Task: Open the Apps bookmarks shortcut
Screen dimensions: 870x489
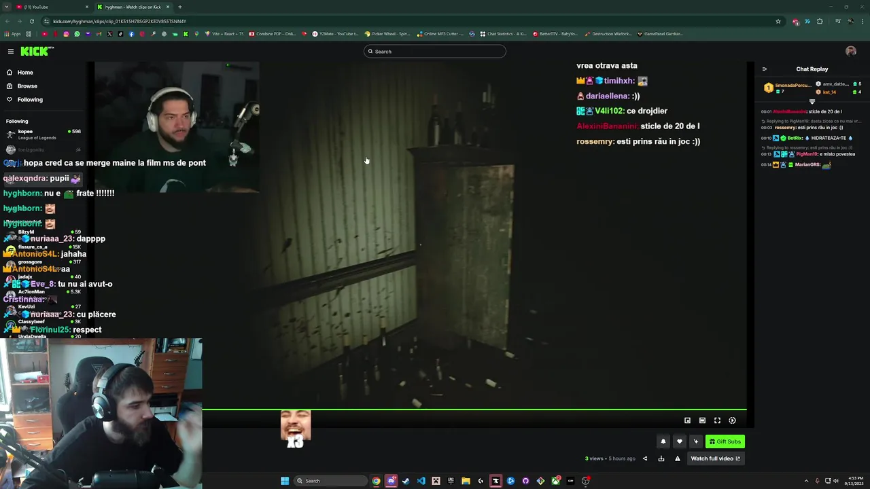Action: [13, 34]
